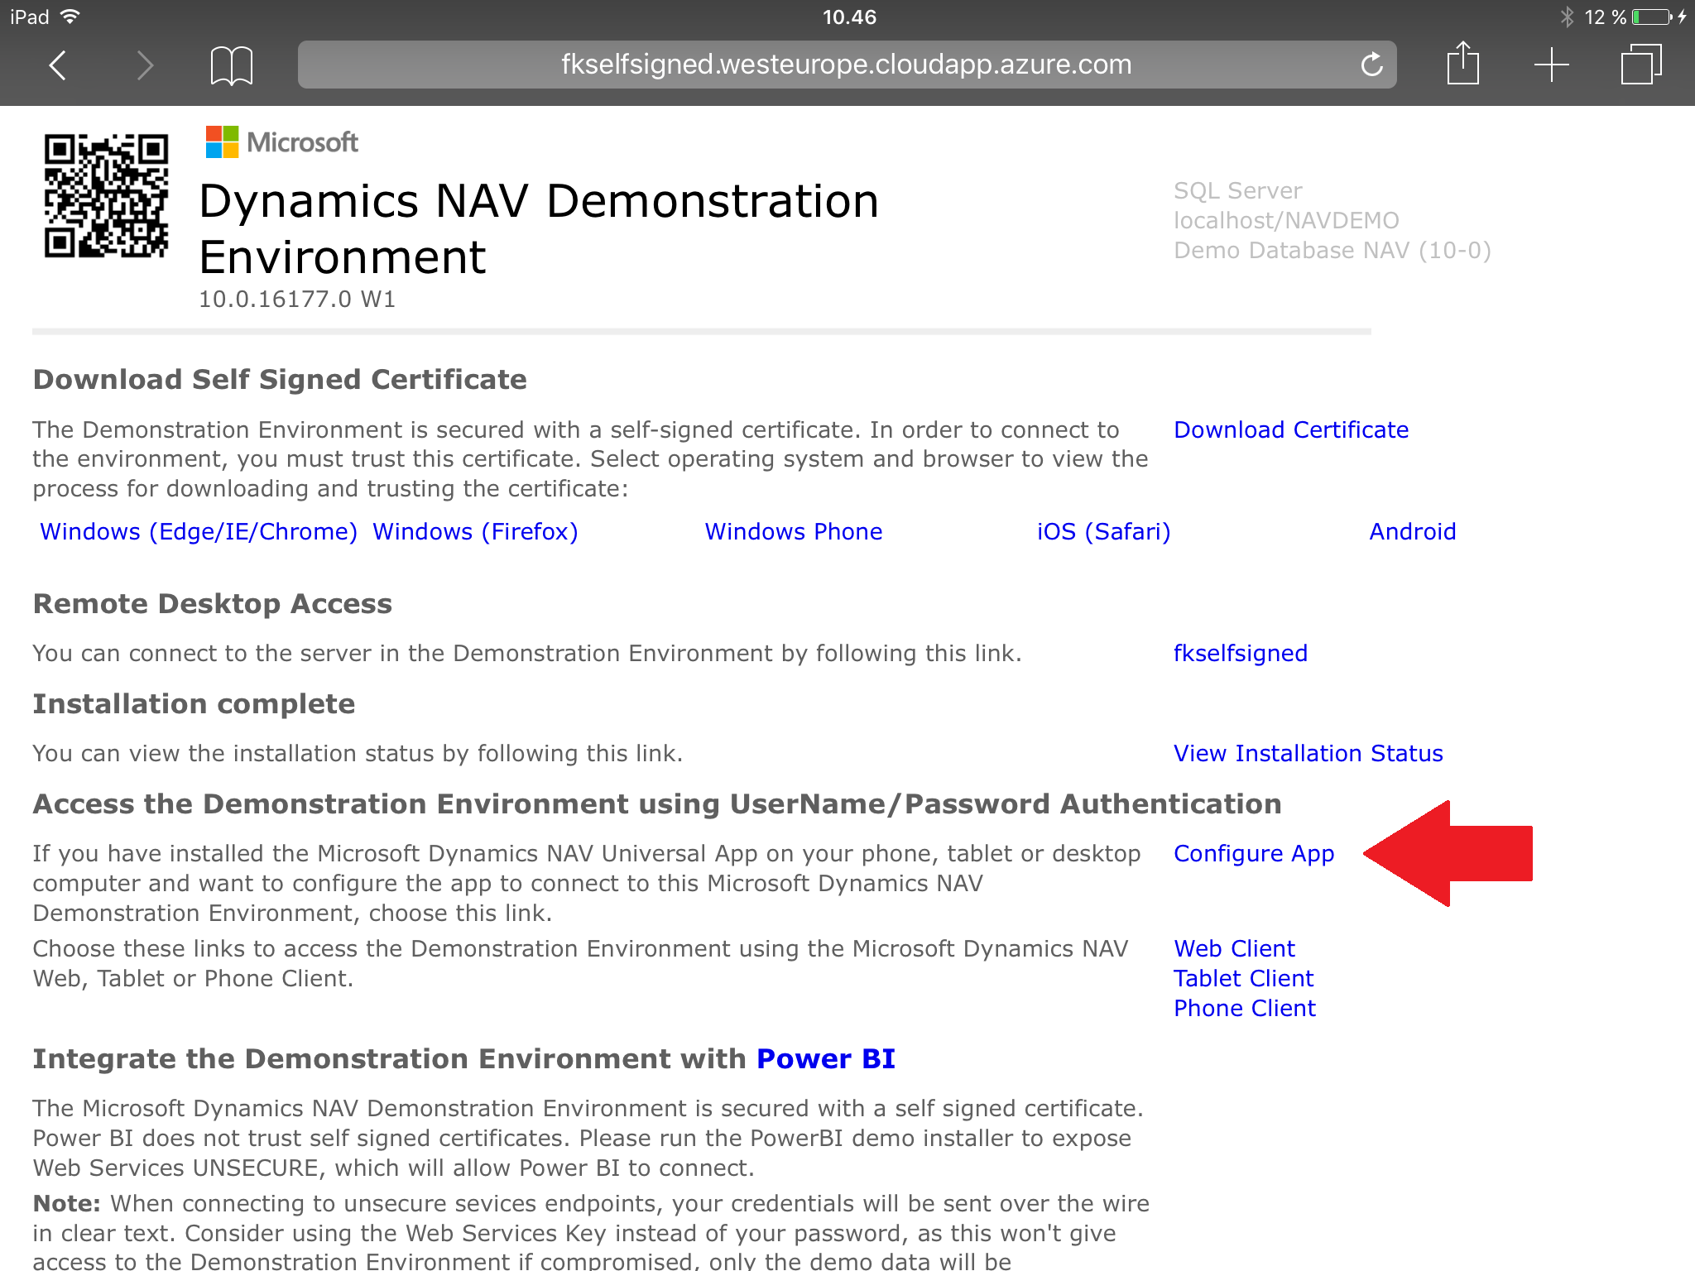1695x1271 pixels.
Task: Click the Configure App link
Action: click(x=1253, y=854)
